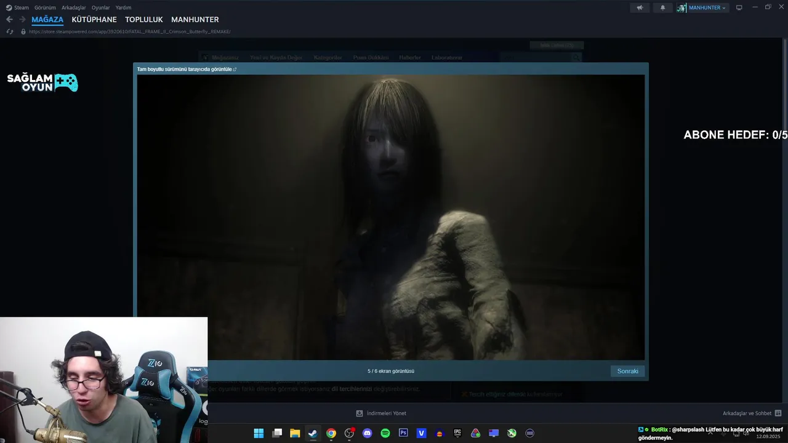The image size is (788, 443).
Task: Open Spotify from taskbar
Action: coord(385,433)
